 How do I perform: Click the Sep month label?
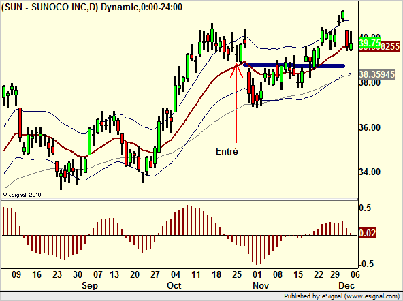[x=90, y=285]
